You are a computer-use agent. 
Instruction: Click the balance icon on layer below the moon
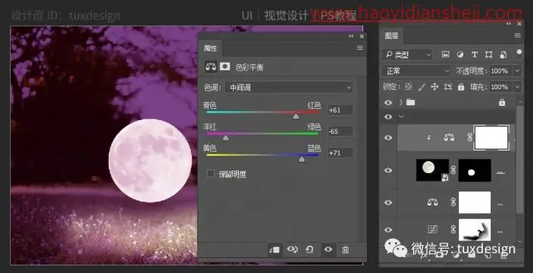click(x=432, y=202)
